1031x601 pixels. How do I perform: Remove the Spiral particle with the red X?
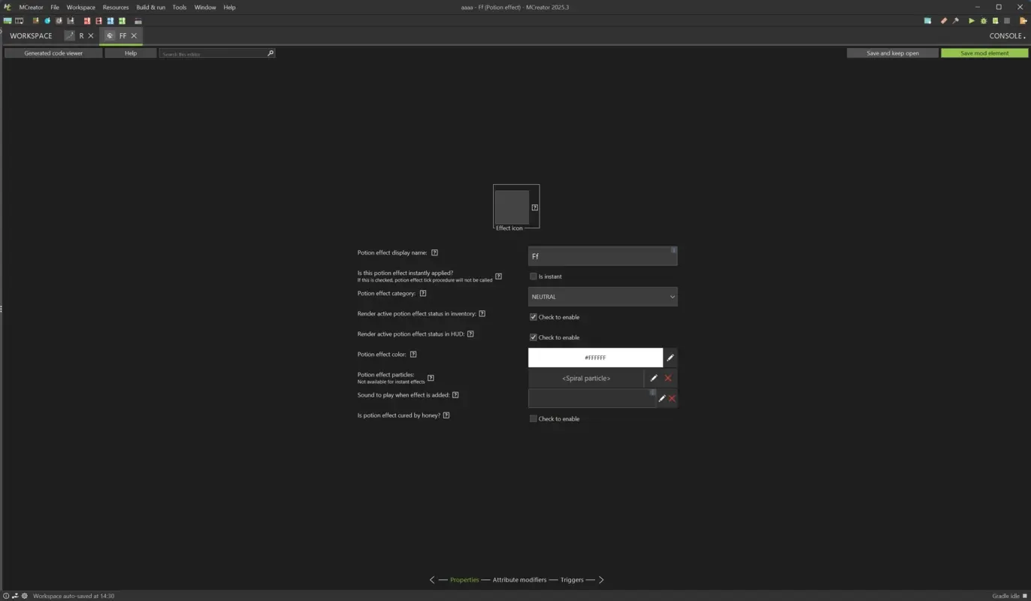click(x=667, y=378)
